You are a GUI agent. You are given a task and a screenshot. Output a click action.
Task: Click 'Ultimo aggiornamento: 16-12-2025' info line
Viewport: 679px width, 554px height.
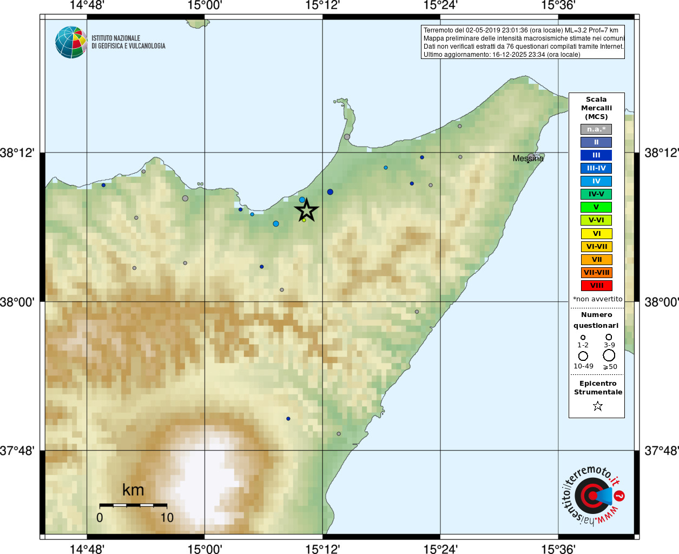pyautogui.click(x=502, y=55)
